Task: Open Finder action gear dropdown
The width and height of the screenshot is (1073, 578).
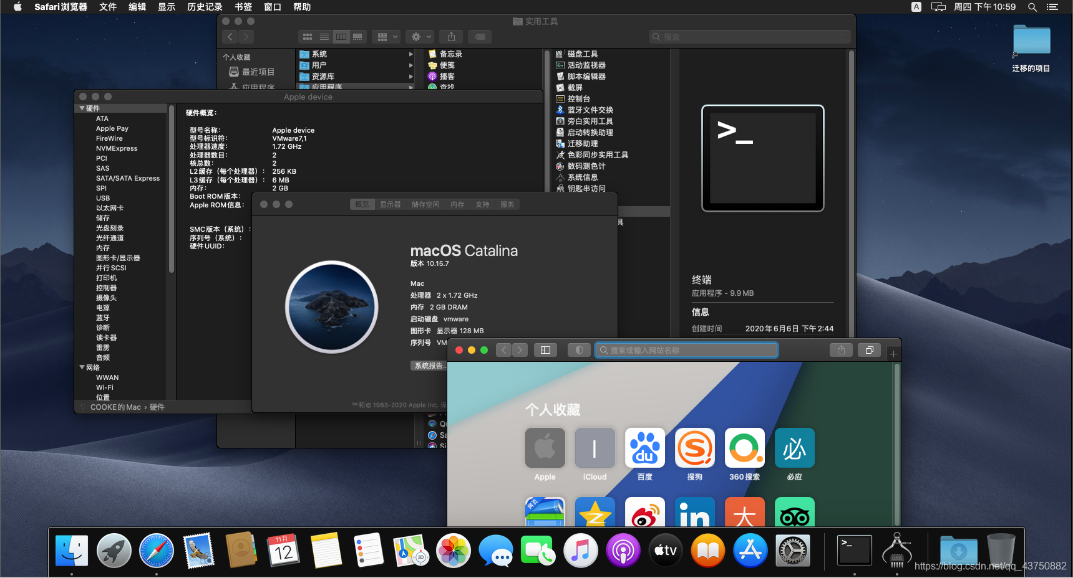Action: [x=419, y=37]
